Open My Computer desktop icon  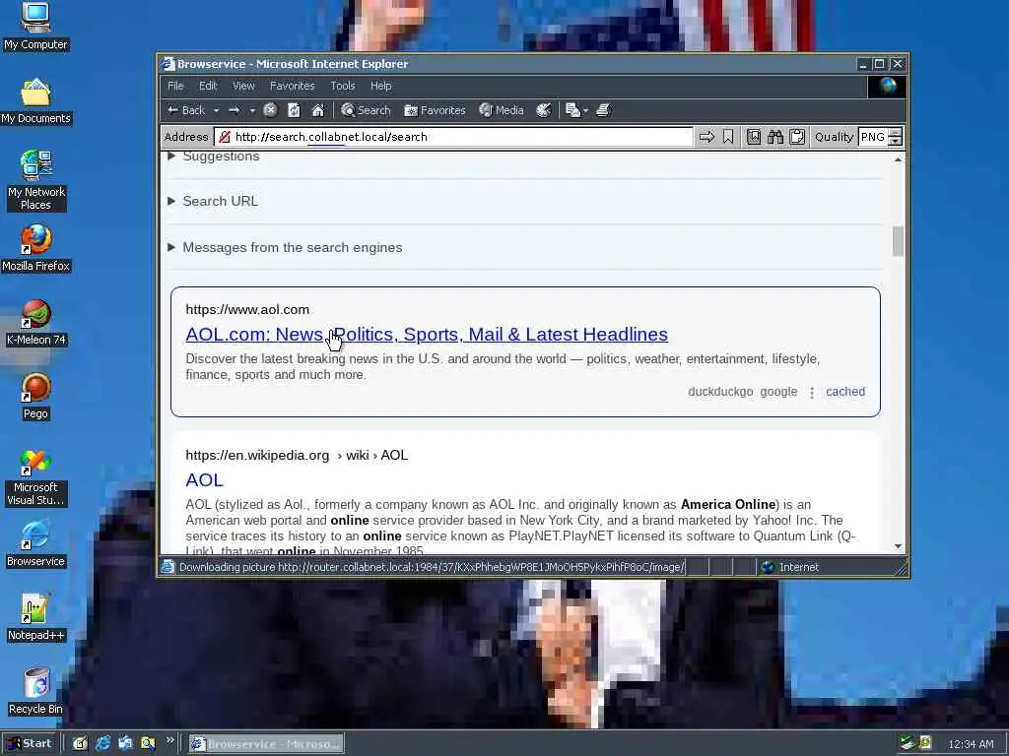click(x=35, y=27)
